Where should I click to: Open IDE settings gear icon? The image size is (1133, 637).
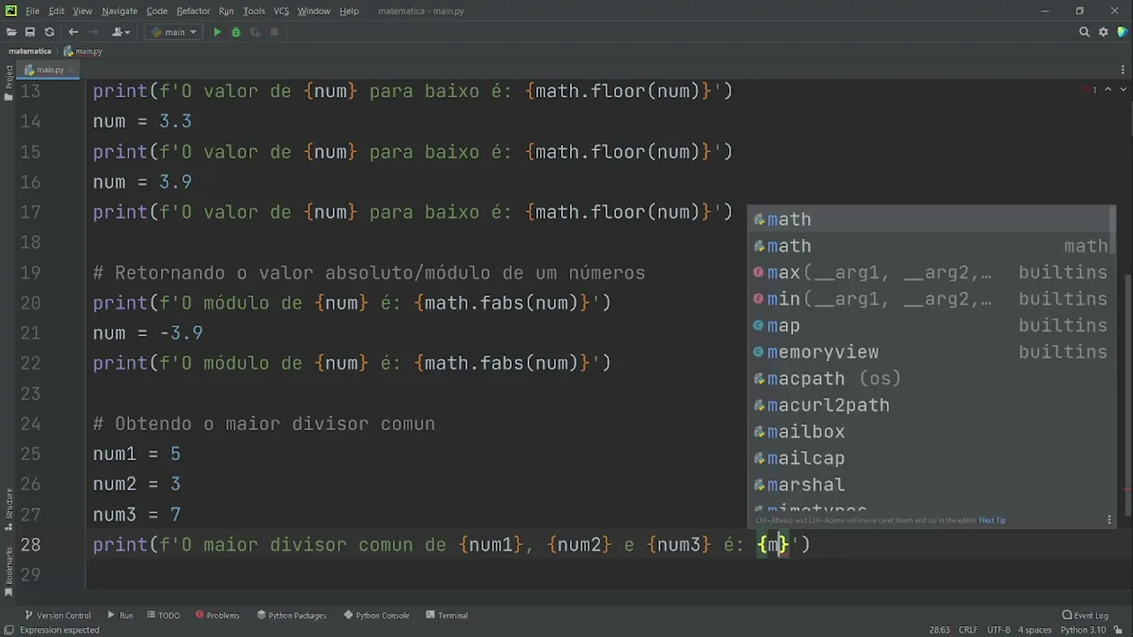[x=1104, y=32]
